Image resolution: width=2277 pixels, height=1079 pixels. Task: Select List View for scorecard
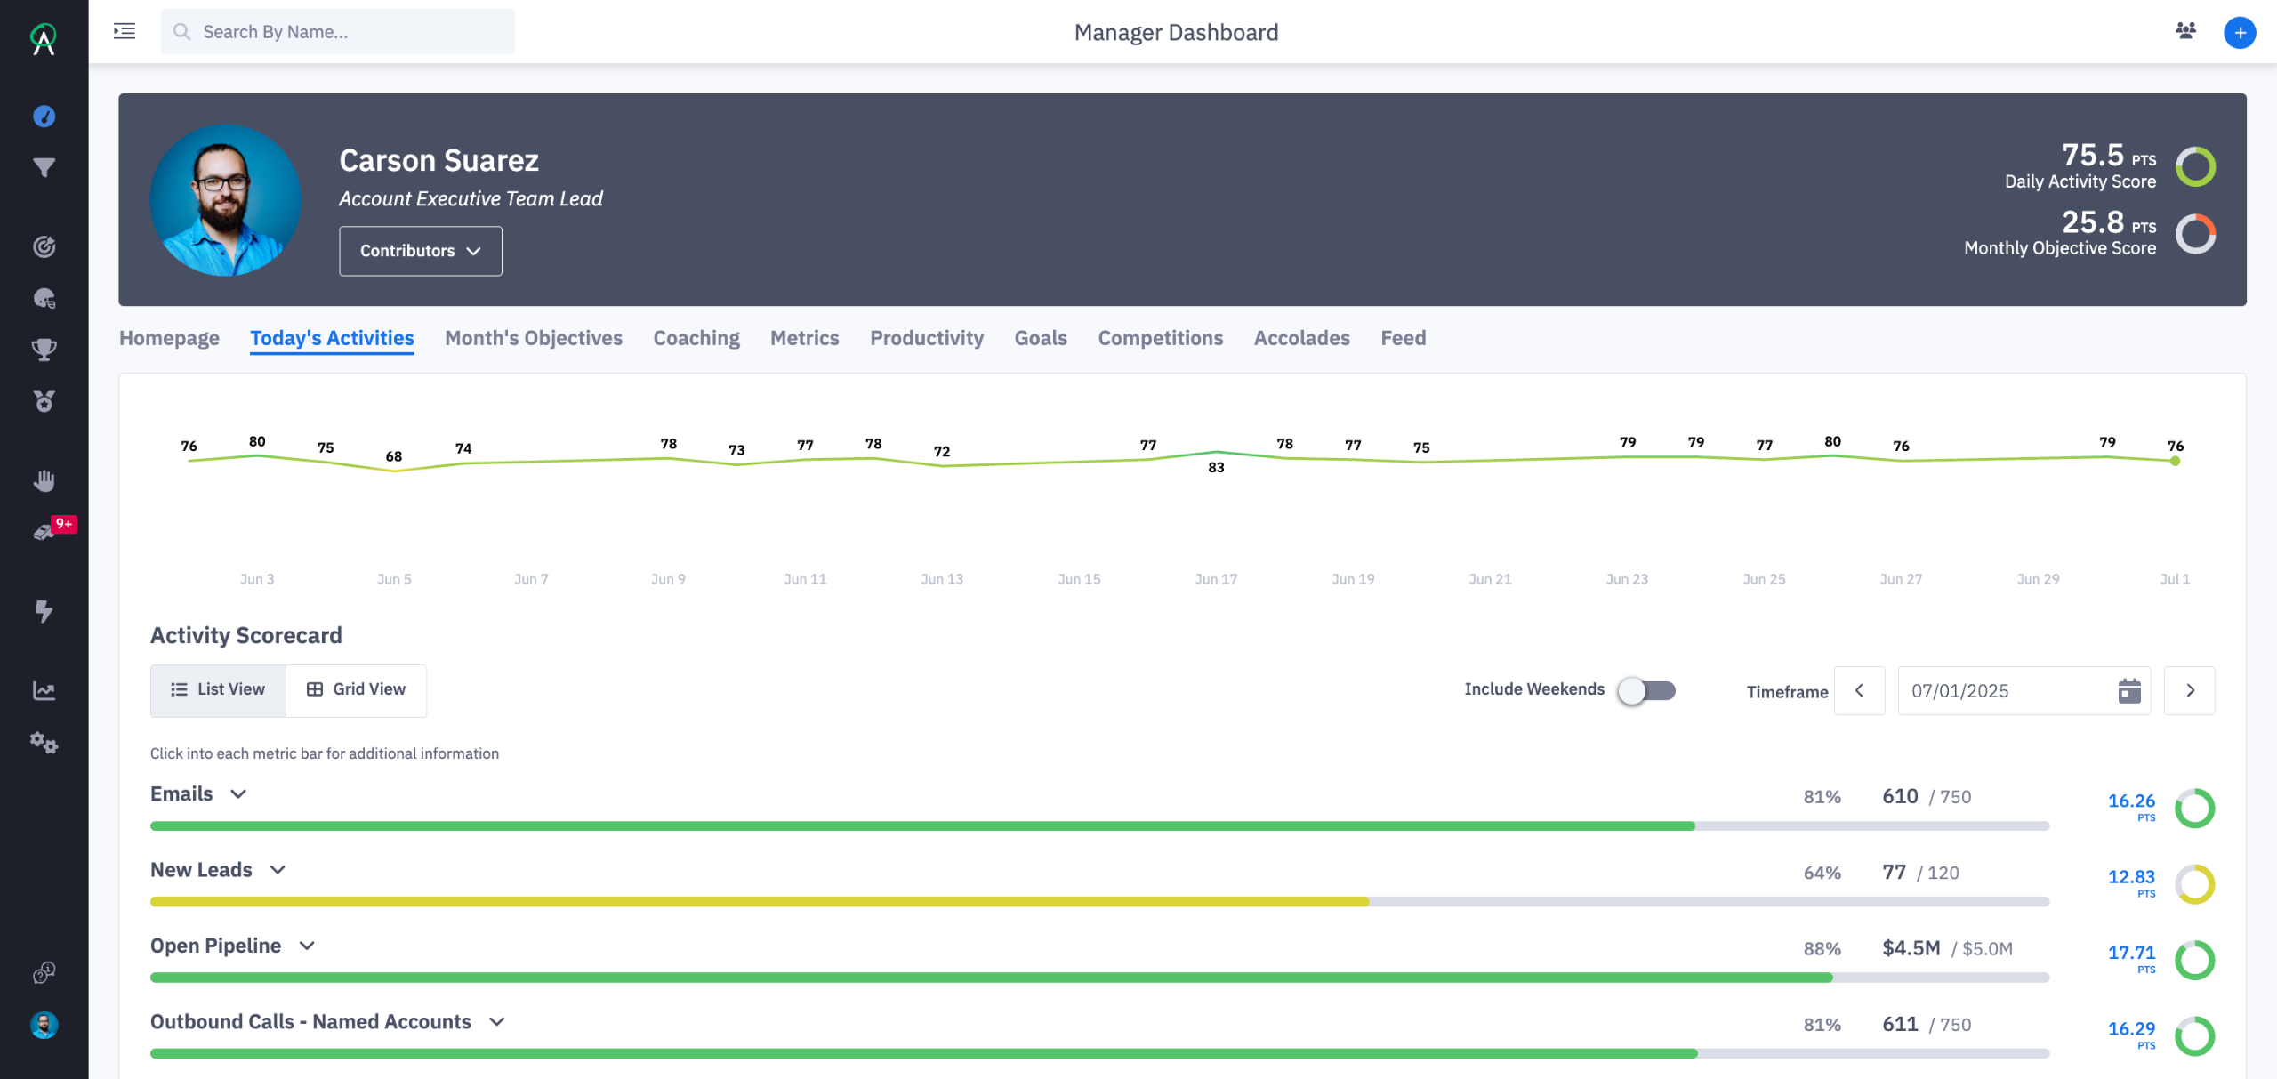pos(218,689)
